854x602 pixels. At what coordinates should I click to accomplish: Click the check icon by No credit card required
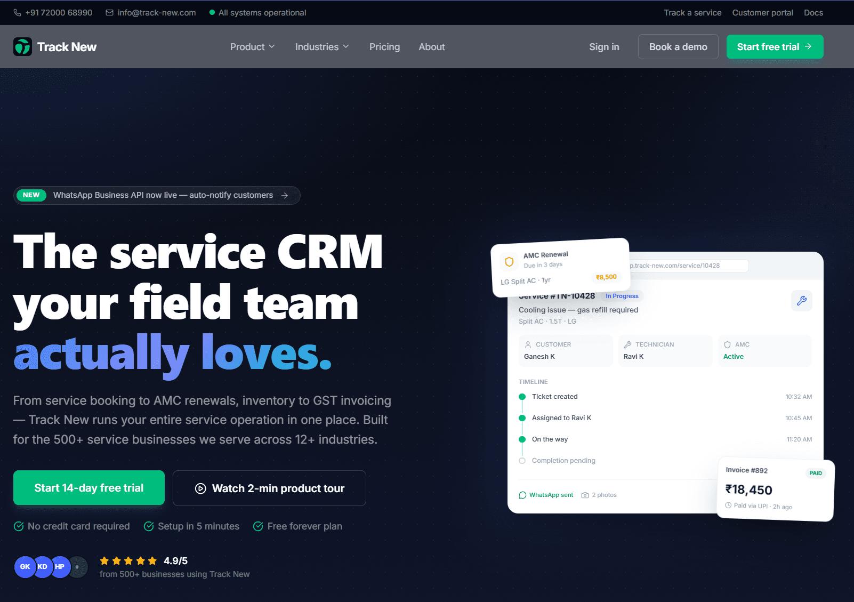click(x=19, y=526)
